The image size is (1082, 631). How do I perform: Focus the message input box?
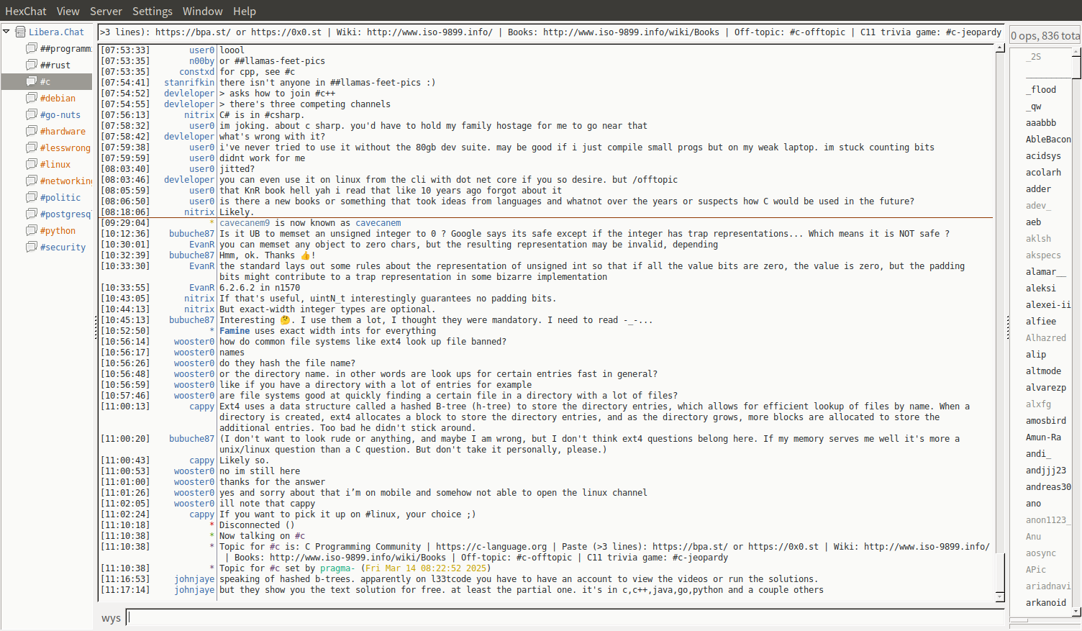[565, 617]
